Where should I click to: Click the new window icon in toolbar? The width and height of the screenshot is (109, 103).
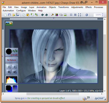coord(10,15)
